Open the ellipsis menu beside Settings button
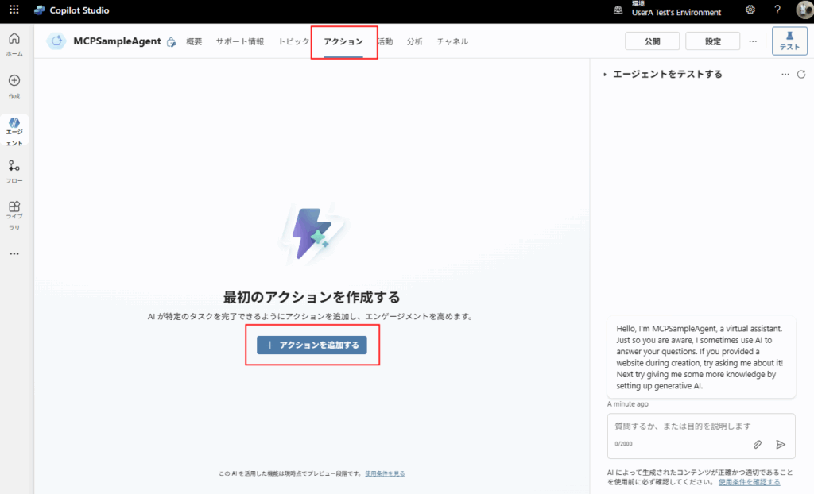The height and width of the screenshot is (494, 814). point(753,41)
